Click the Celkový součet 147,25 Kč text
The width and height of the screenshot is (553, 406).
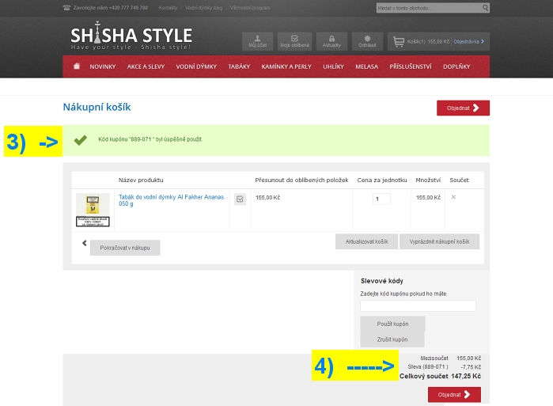pos(440,377)
